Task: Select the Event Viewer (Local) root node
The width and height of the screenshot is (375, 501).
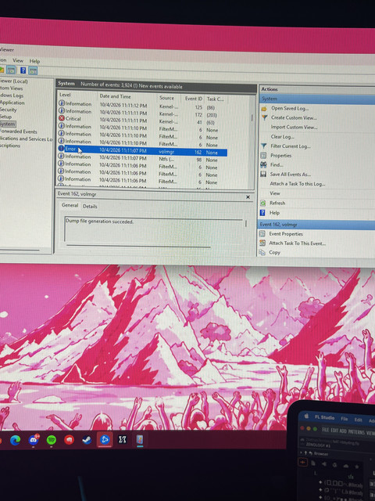Action: tap(14, 81)
